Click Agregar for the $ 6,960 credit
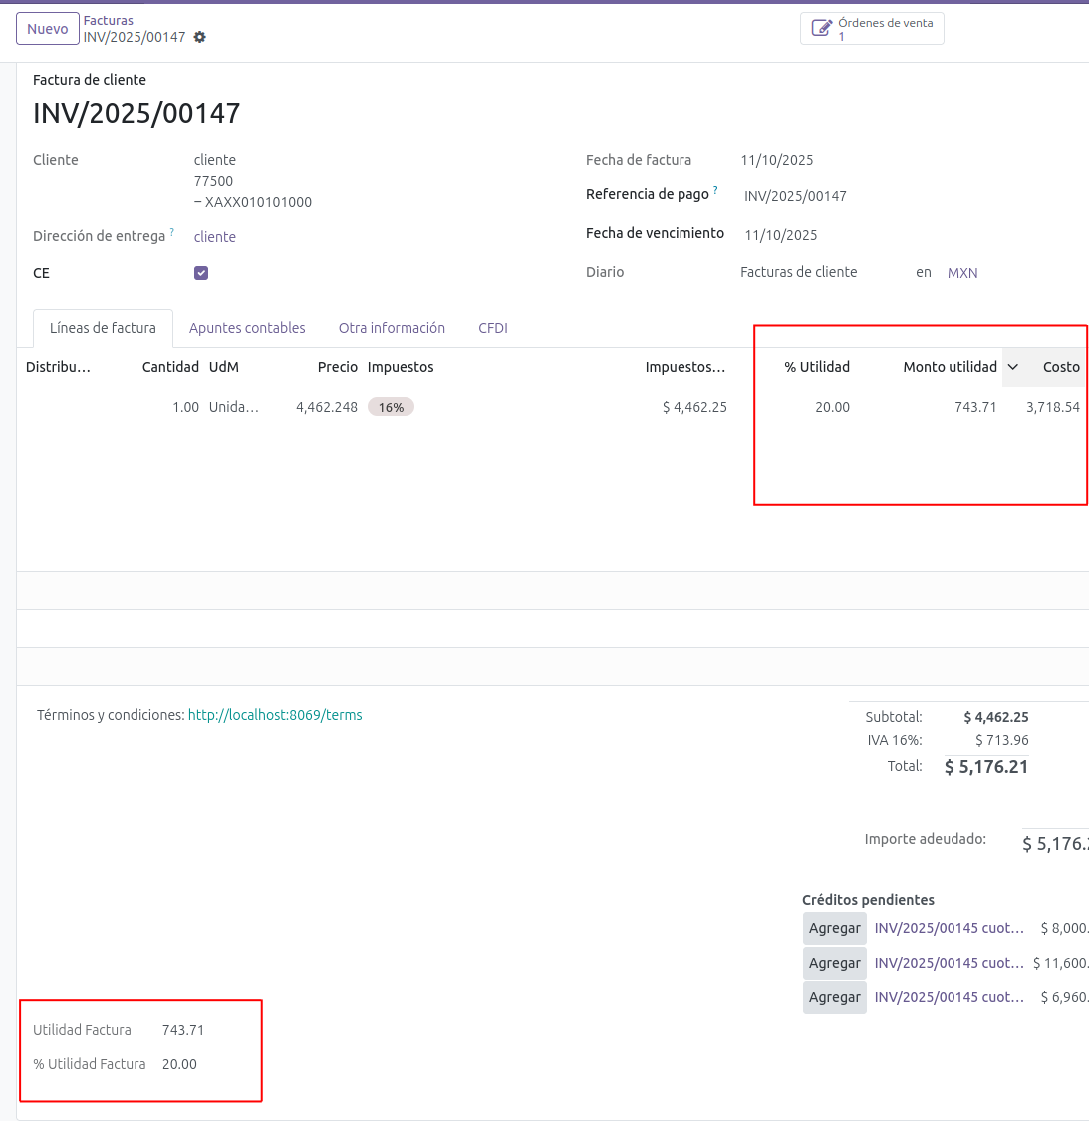The width and height of the screenshot is (1089, 1121). click(x=834, y=997)
